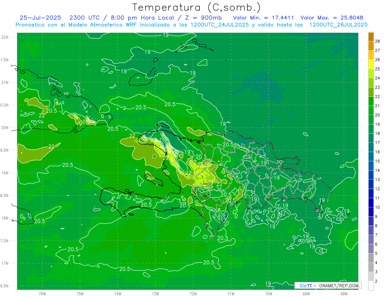The width and height of the screenshot is (386, 298).
Task: Pick the gray legend swatch between 3 and 4
Action: tap(371, 267)
